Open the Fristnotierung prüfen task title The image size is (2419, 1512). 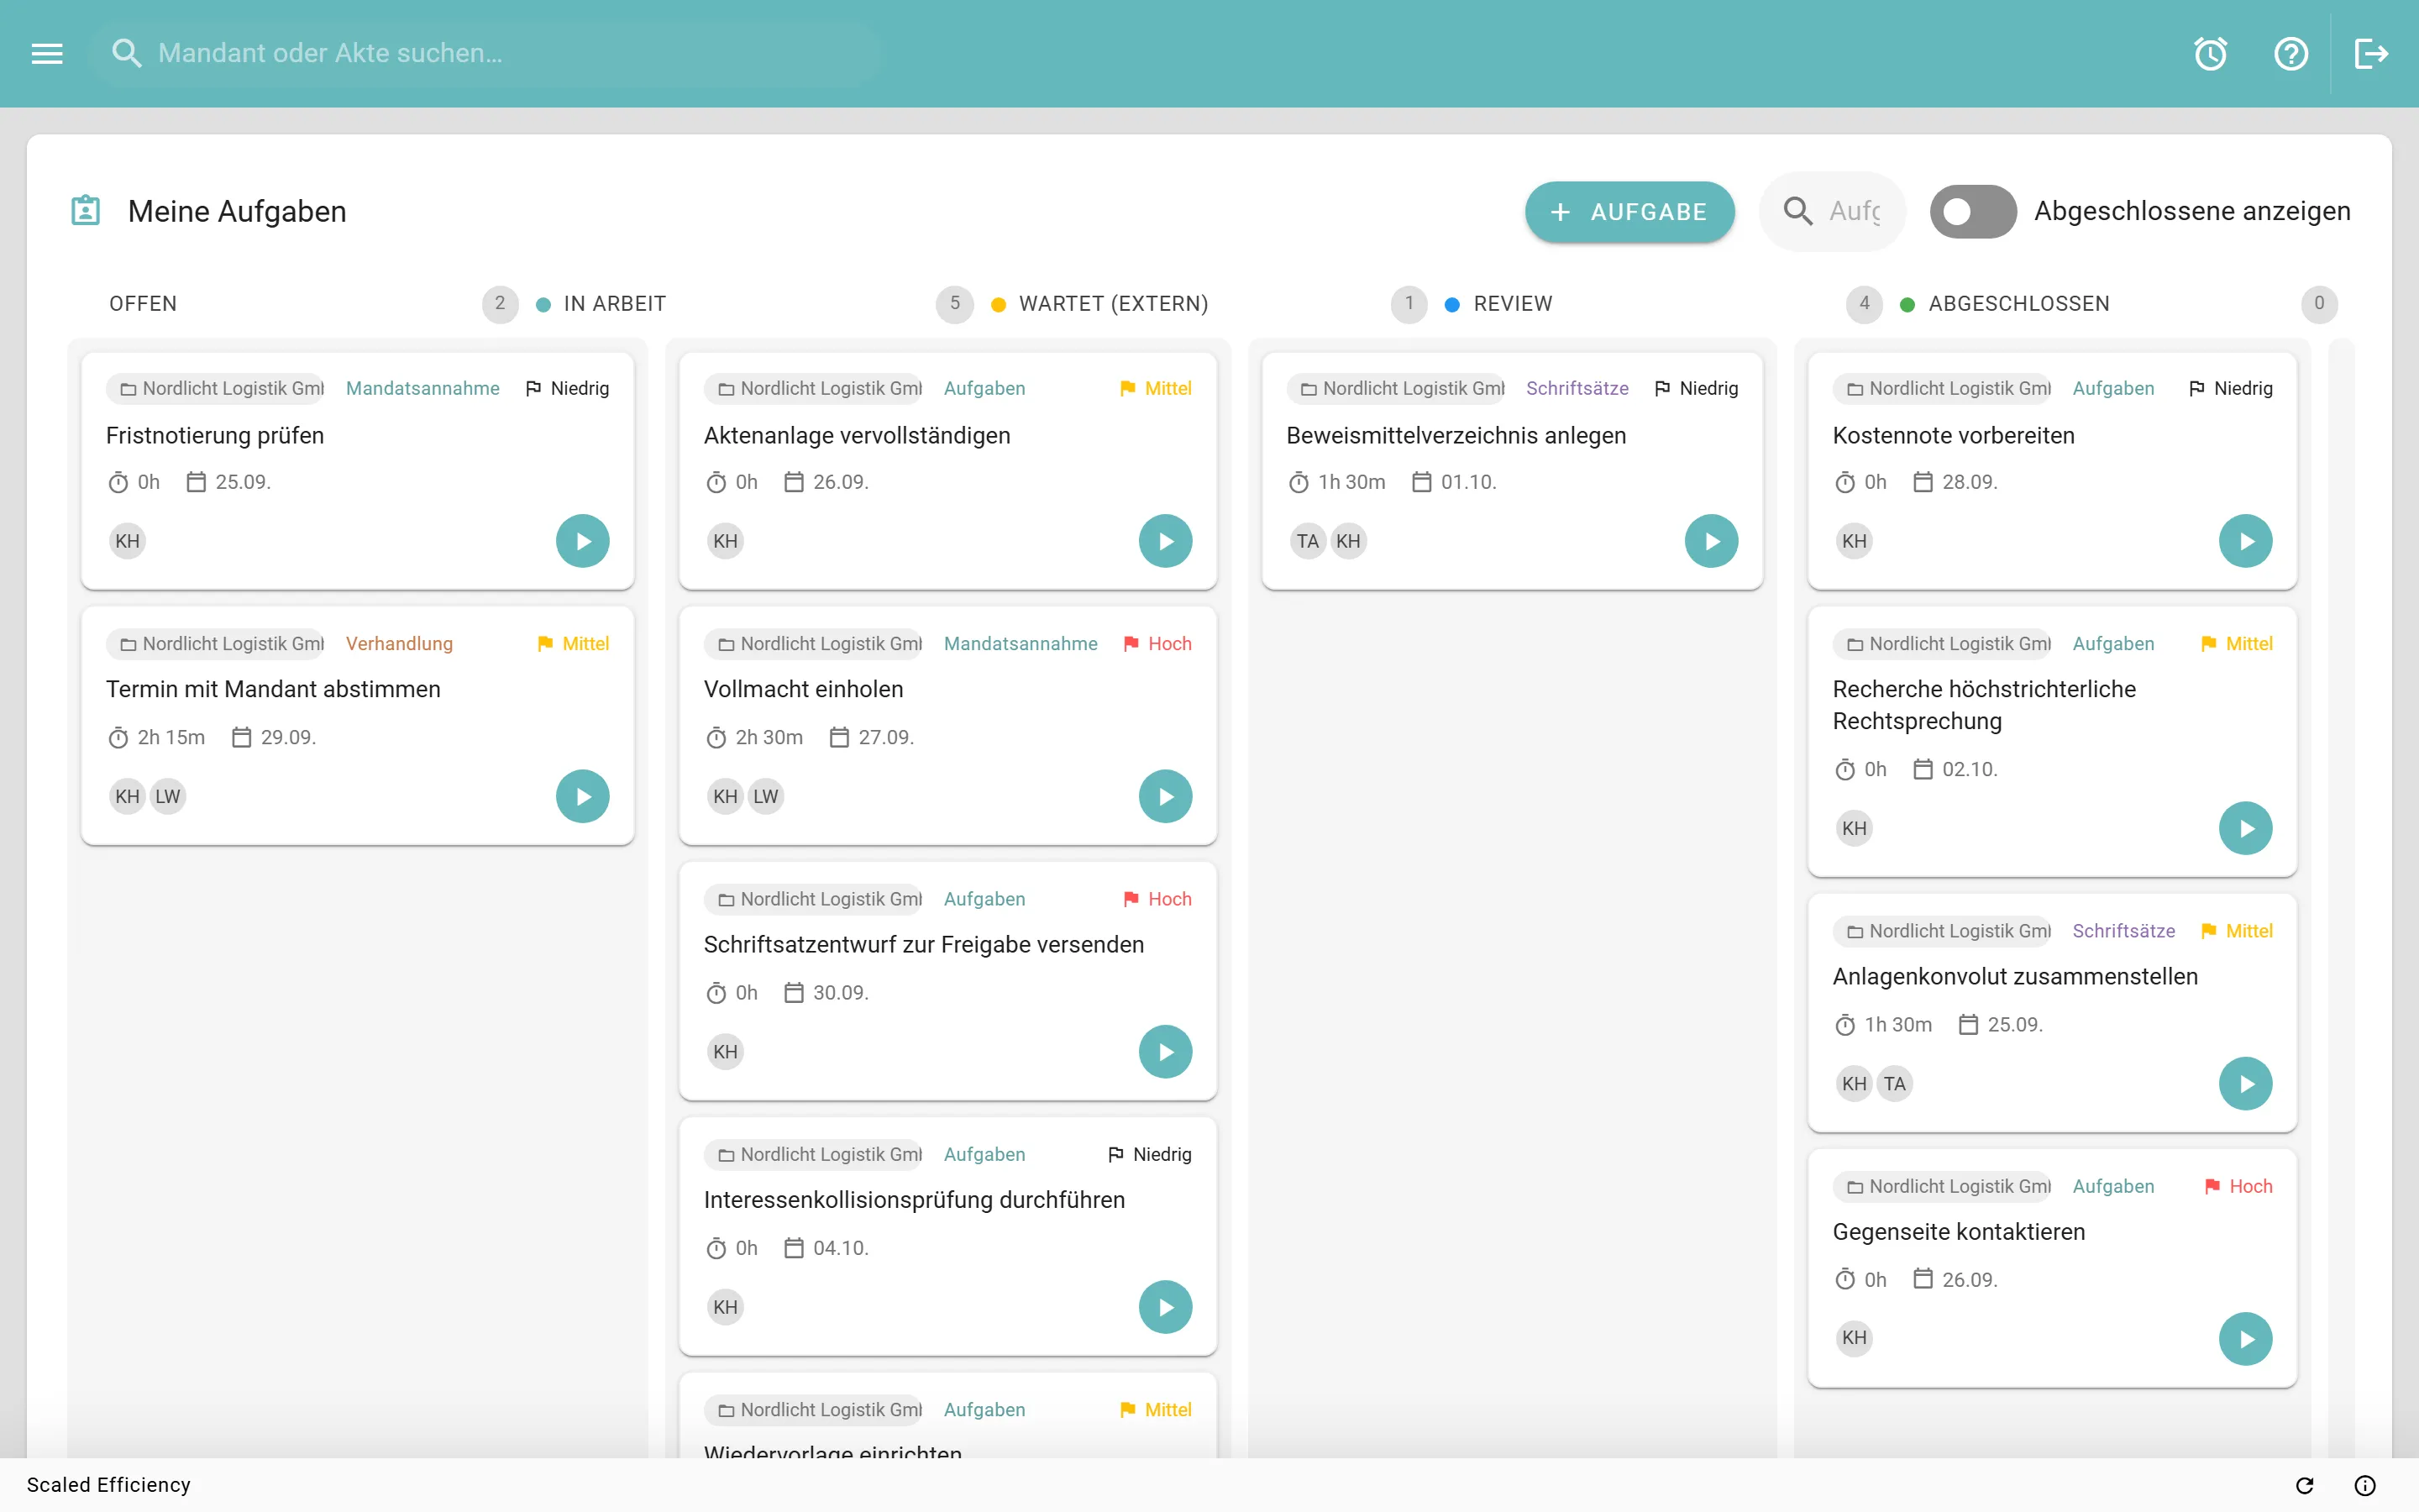click(x=215, y=435)
